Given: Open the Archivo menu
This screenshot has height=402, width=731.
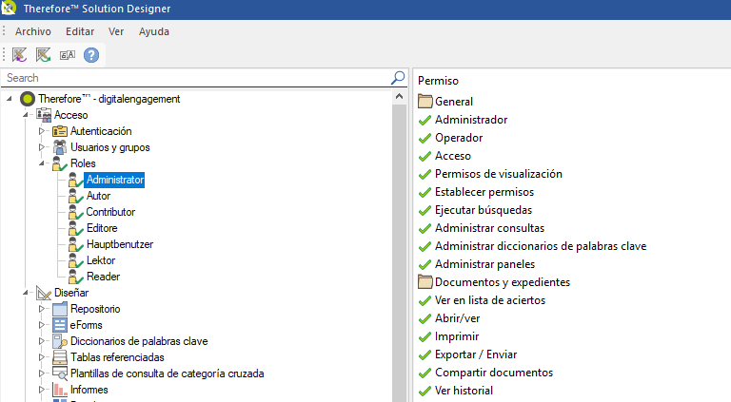Looking at the screenshot, I should (x=33, y=31).
